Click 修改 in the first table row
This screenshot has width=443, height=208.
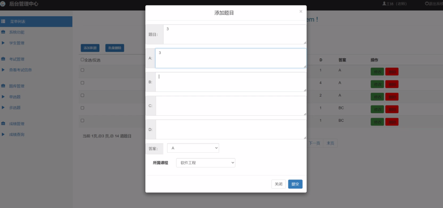377,72
